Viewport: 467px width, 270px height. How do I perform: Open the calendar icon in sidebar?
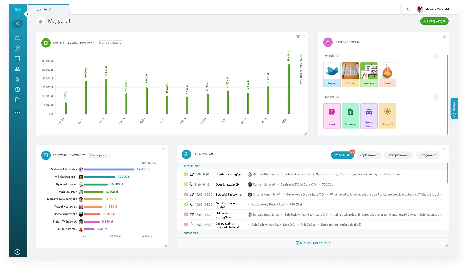[17, 59]
